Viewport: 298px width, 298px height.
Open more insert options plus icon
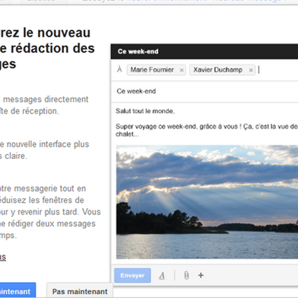[201, 275]
